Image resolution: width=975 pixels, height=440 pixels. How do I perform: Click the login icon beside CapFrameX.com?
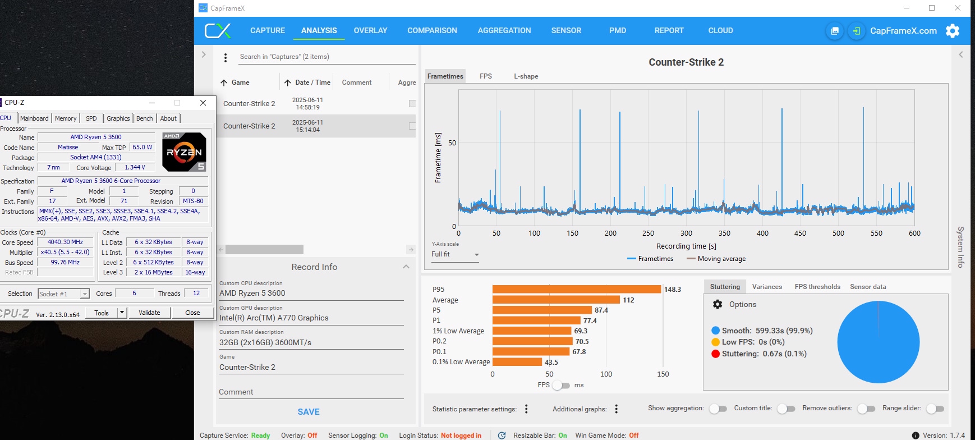[857, 31]
